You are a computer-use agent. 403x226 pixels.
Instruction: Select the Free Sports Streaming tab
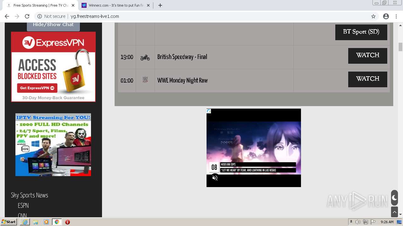point(40,5)
